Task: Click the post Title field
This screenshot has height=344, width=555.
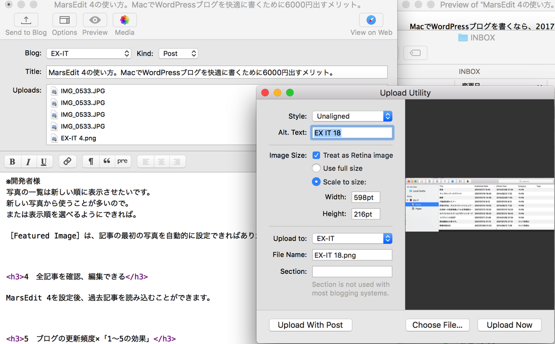Action: tap(217, 72)
